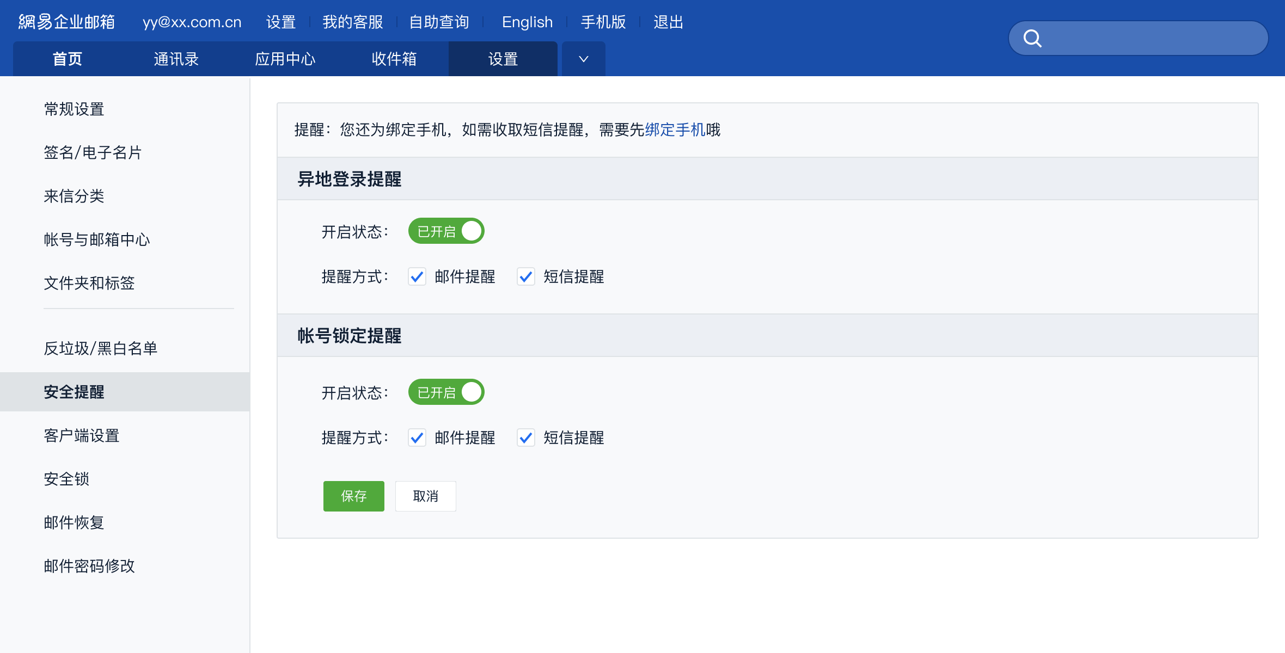This screenshot has width=1285, height=653.
Task: Click 退出 to log out
Action: tap(668, 22)
